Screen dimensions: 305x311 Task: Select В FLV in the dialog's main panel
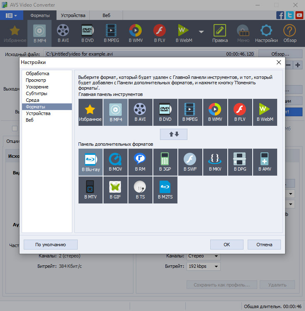point(240,112)
